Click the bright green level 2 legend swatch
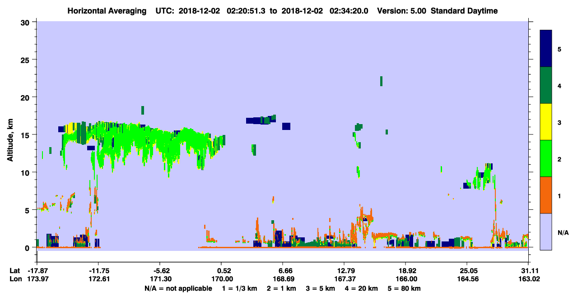Screen dimensions: 587x301 pyautogui.click(x=546, y=158)
